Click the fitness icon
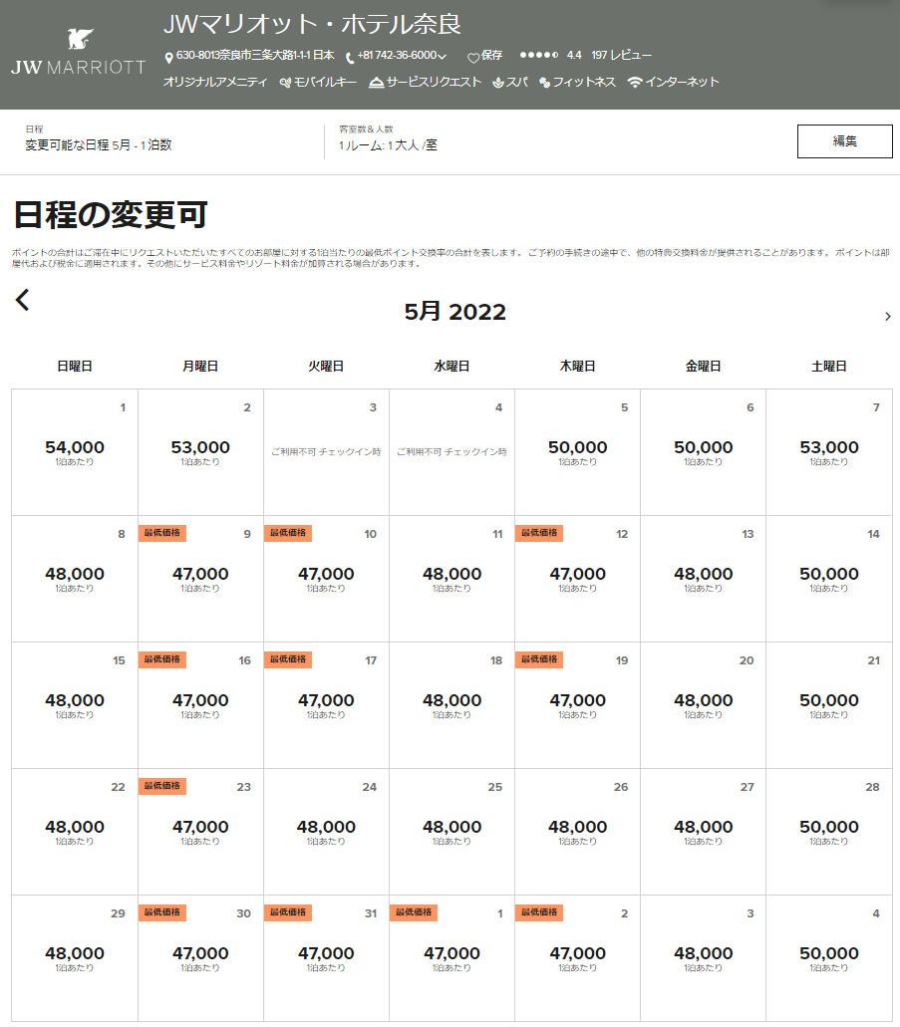Screen dimensions: 900x1027 tap(545, 83)
